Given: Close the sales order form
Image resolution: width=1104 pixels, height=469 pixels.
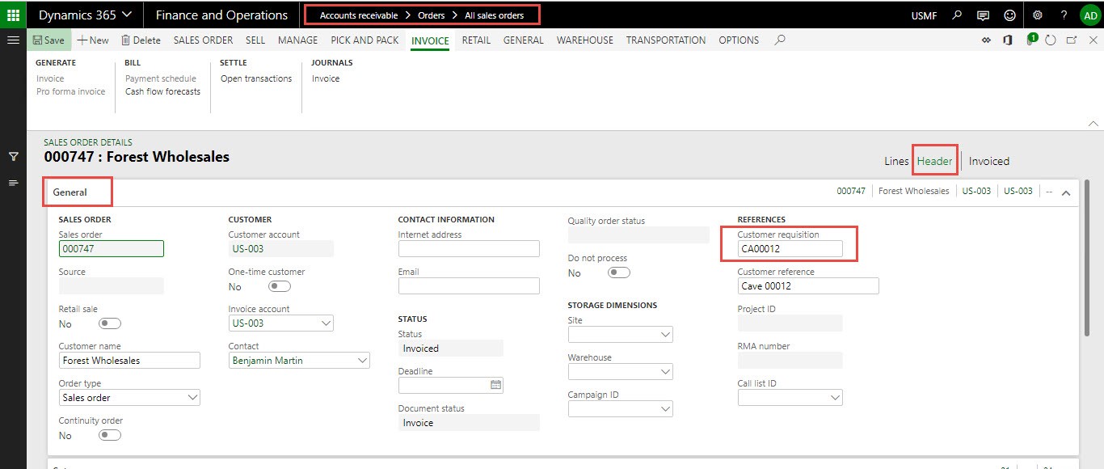Looking at the screenshot, I should coord(1092,40).
